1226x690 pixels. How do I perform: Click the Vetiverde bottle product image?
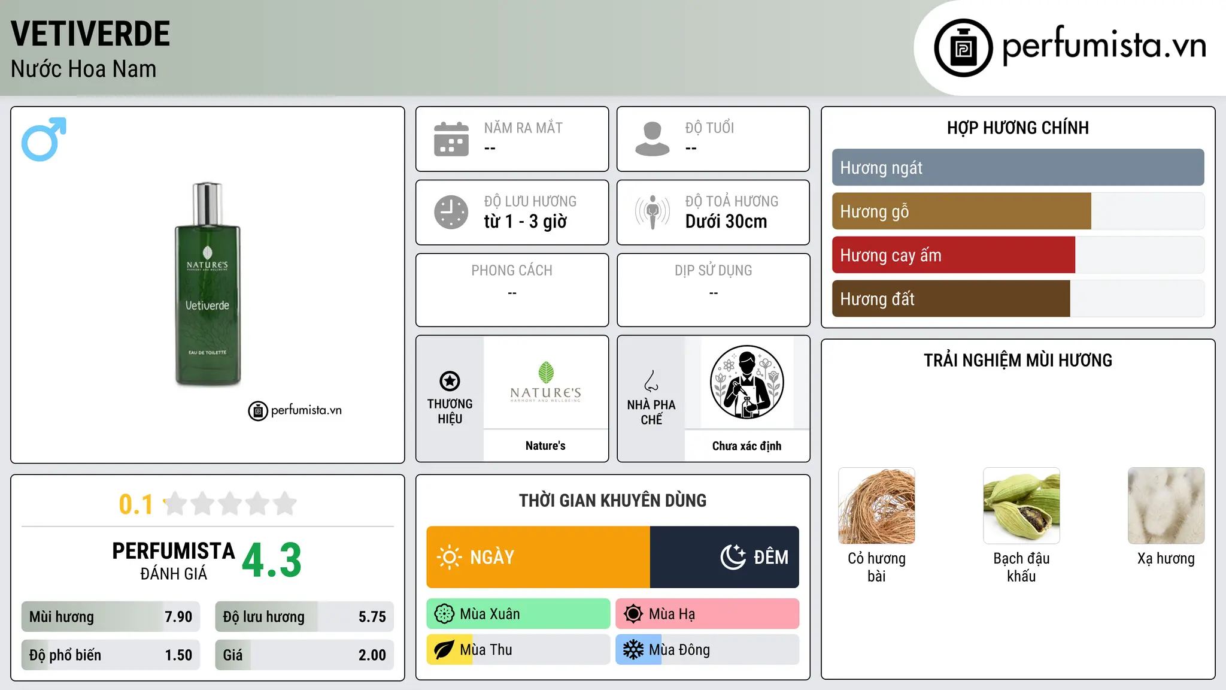[x=208, y=284]
